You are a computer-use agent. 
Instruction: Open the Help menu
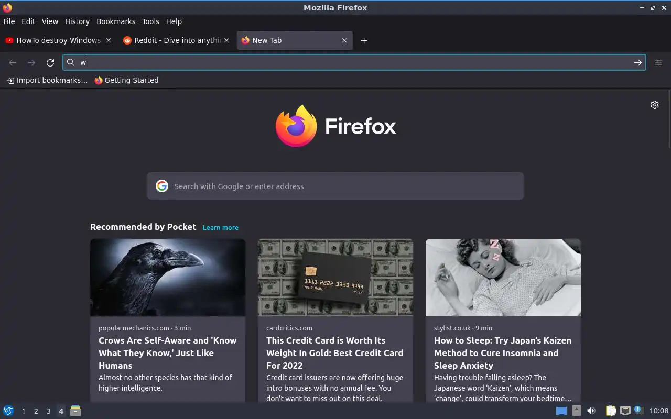[174, 21]
